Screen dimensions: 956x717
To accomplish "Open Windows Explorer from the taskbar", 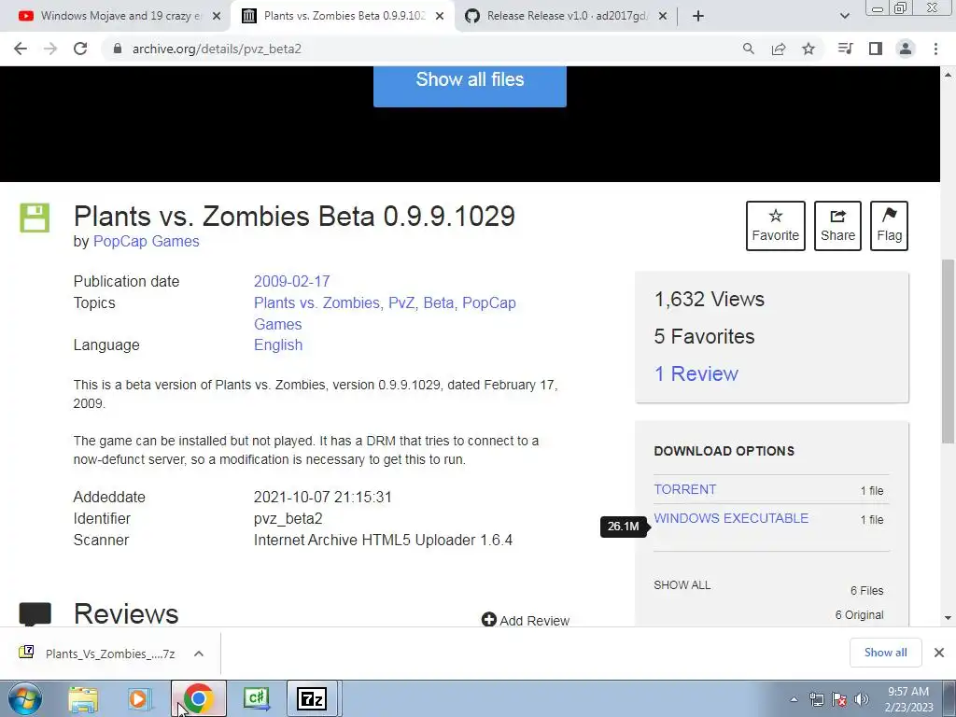I will pos(83,698).
